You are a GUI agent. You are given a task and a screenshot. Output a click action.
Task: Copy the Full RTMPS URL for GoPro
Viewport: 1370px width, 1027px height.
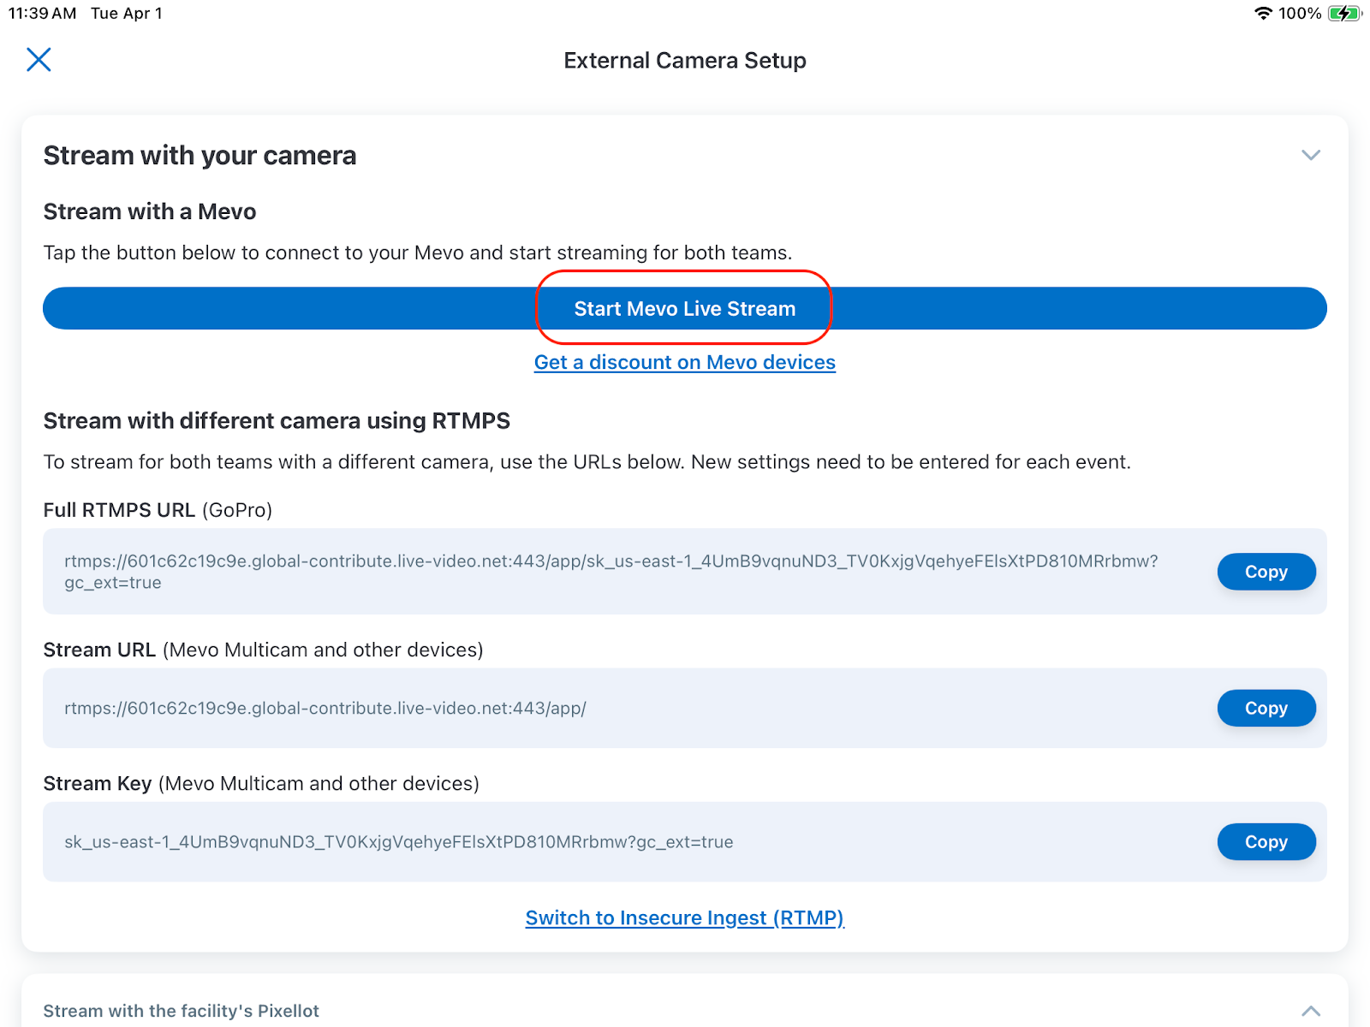[x=1266, y=572]
